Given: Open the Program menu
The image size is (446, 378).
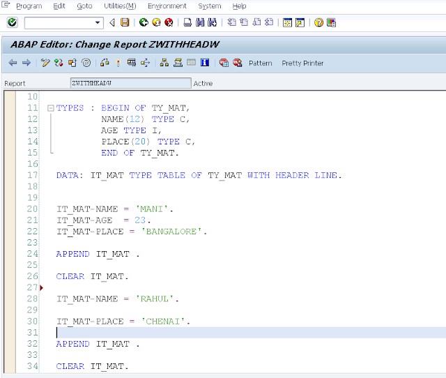Looking at the screenshot, I should click(29, 6).
